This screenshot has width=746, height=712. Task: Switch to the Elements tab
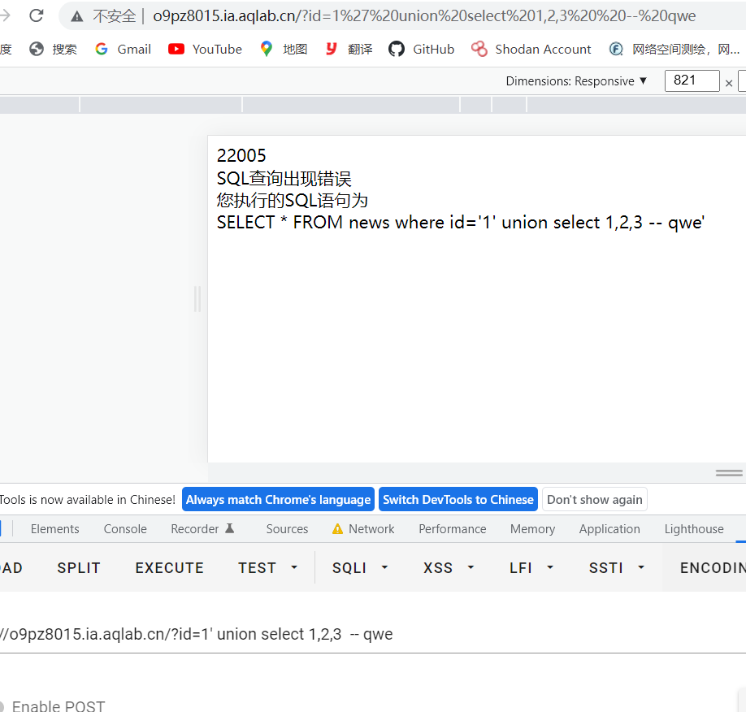(x=54, y=528)
